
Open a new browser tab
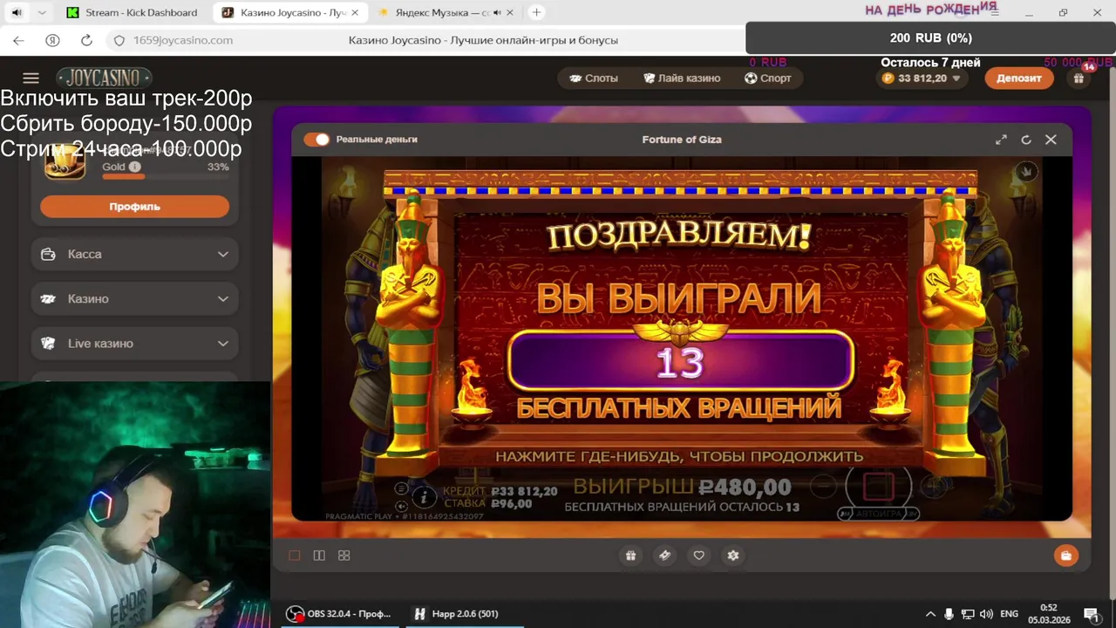(536, 12)
